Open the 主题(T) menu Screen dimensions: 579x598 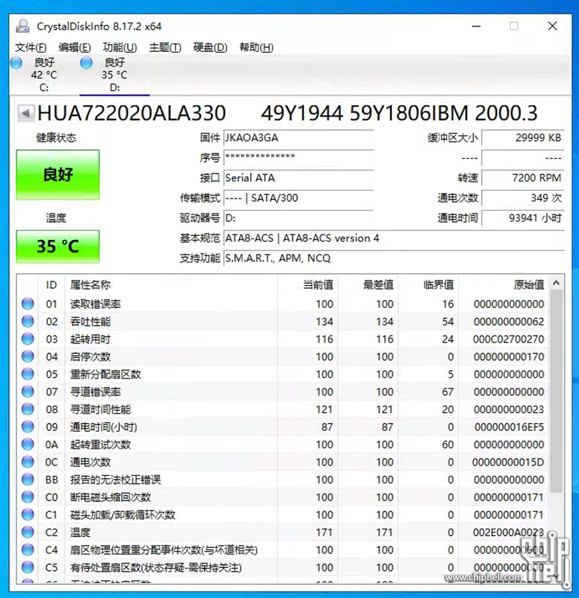165,48
